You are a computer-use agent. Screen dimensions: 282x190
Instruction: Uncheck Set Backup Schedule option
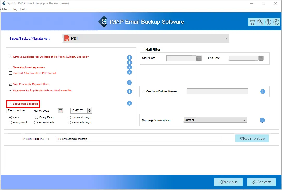click(x=10, y=104)
